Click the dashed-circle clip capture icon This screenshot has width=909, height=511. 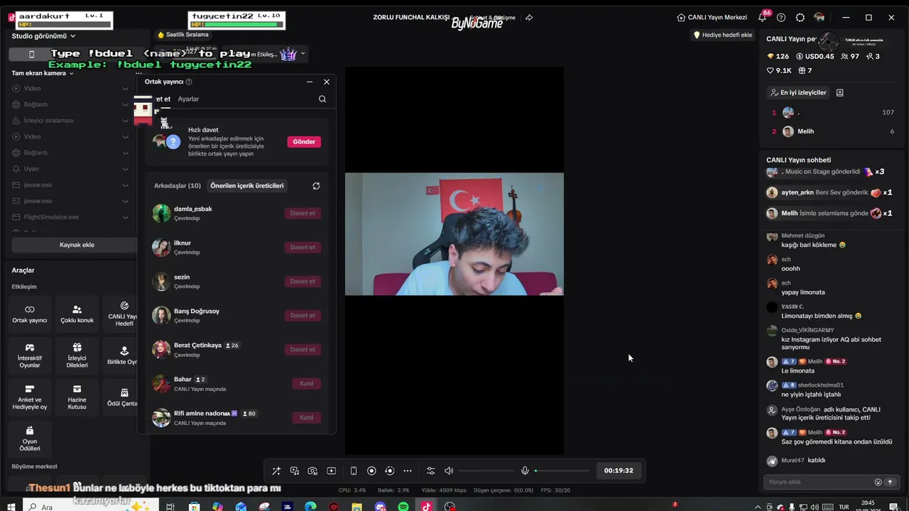(x=389, y=471)
